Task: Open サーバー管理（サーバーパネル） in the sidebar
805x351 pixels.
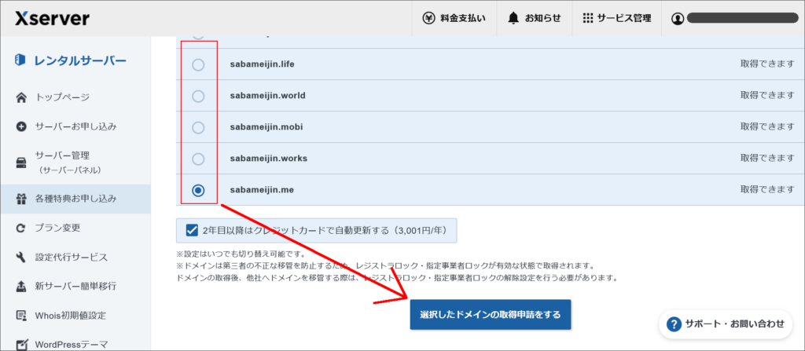Action: [75, 163]
